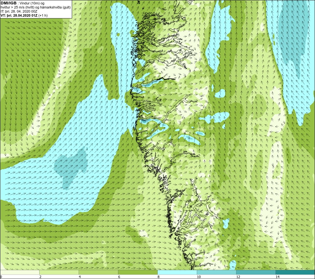
Task: Click the 'IT: þri. 28. 04. 2020 00Z' line
Action: click(x=20, y=11)
